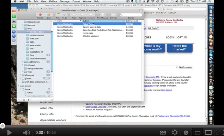The width and height of the screenshot is (224, 136).
Task: Select the Design Center folder
Action: pyautogui.click(x=34, y=22)
